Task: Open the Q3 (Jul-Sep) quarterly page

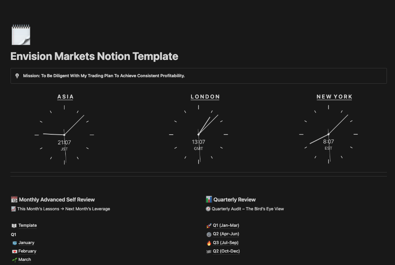Action: [x=226, y=243]
